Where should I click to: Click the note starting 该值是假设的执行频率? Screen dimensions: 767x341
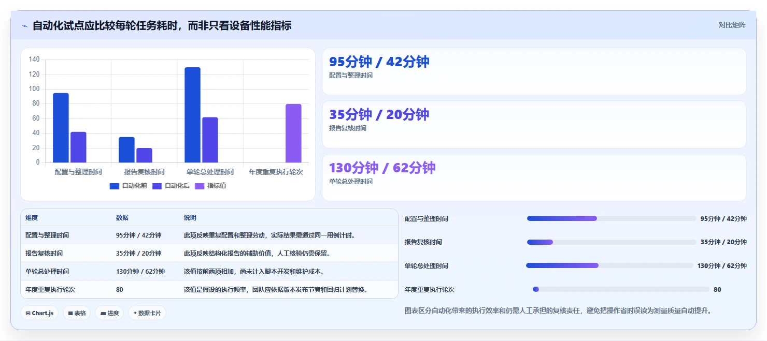(277, 290)
